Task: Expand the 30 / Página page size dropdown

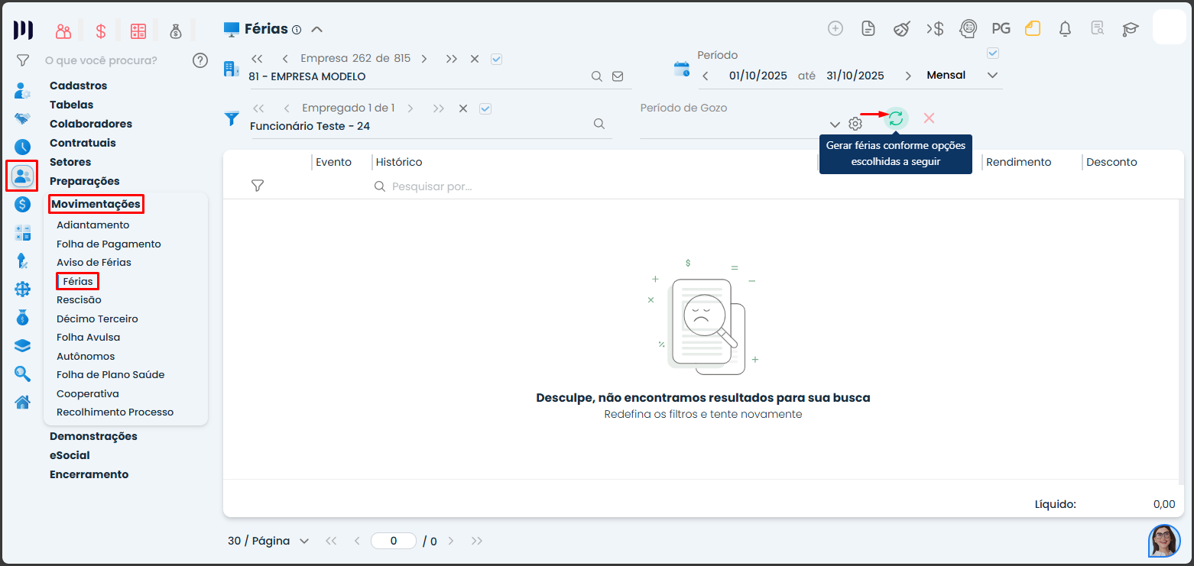Action: (x=304, y=541)
